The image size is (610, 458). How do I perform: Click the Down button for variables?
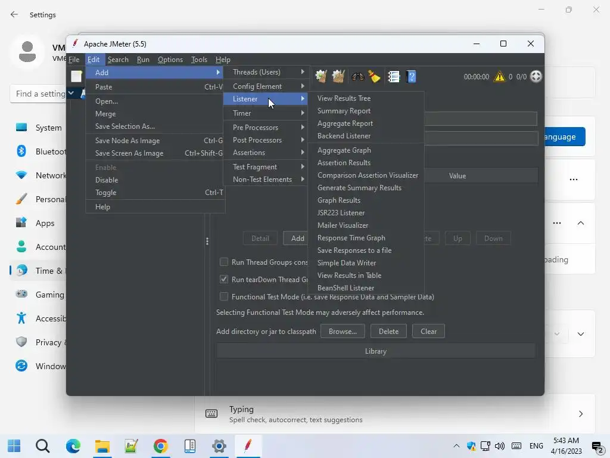(493, 238)
